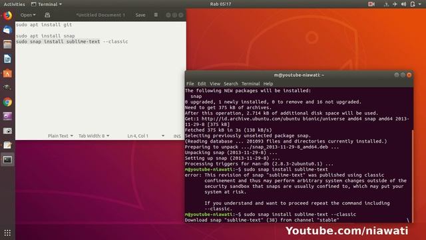Viewport: 426px width, 240px height.
Task: Click the terminal vertical scrollbar
Action: (412, 176)
